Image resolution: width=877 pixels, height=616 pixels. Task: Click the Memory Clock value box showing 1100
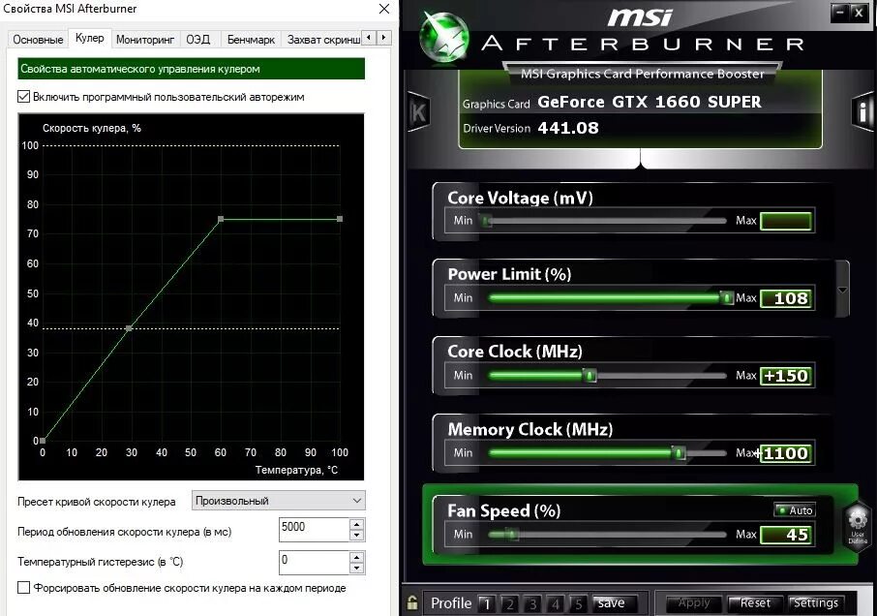pyautogui.click(x=786, y=453)
